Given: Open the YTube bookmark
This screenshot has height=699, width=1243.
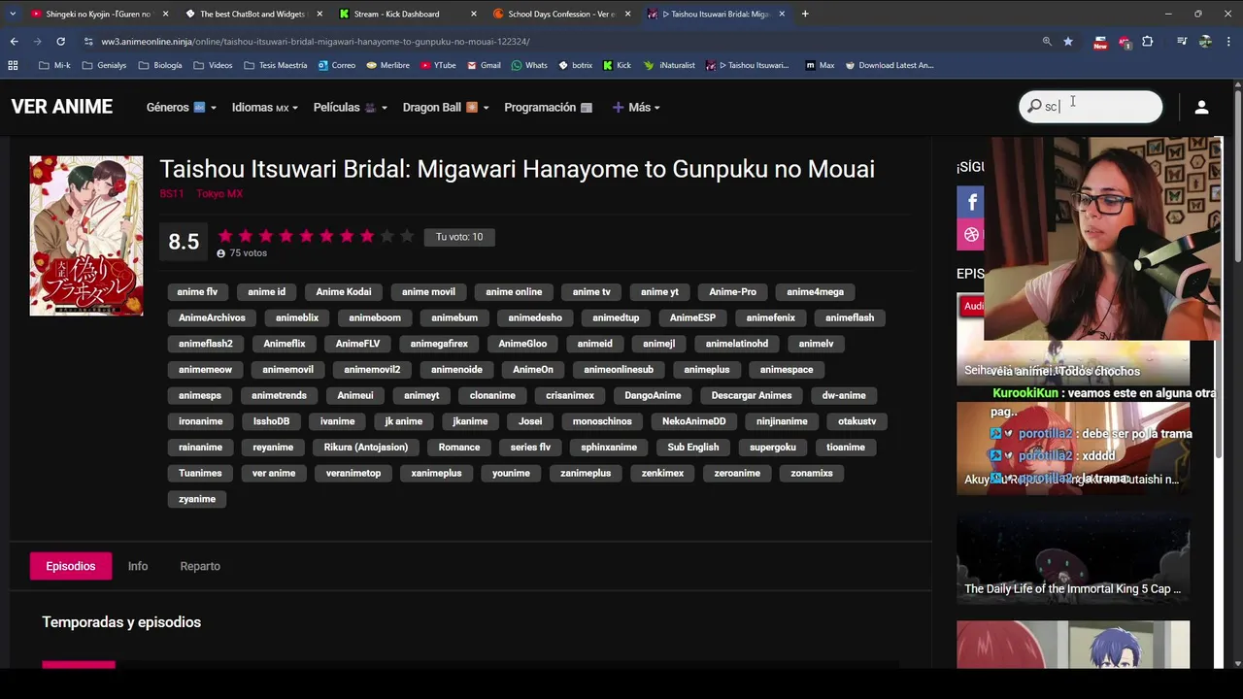Looking at the screenshot, I should [x=438, y=65].
